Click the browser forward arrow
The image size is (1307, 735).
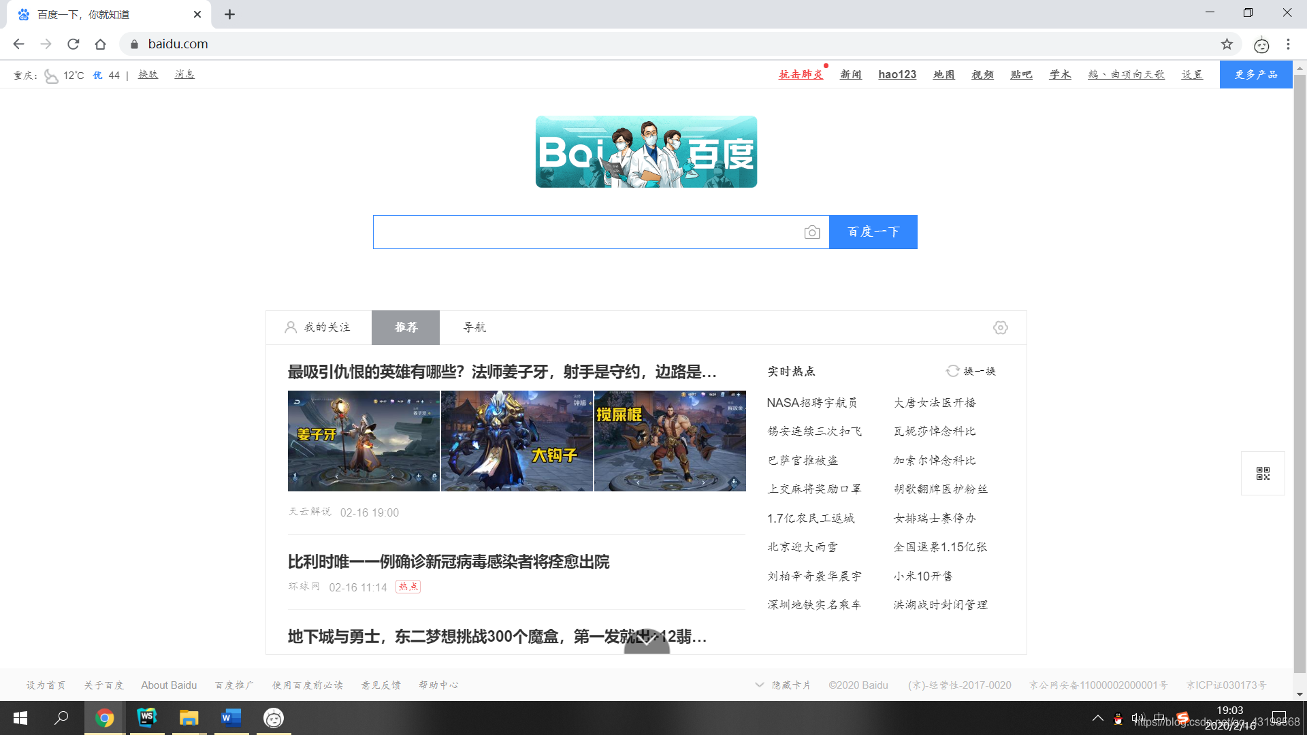46,44
